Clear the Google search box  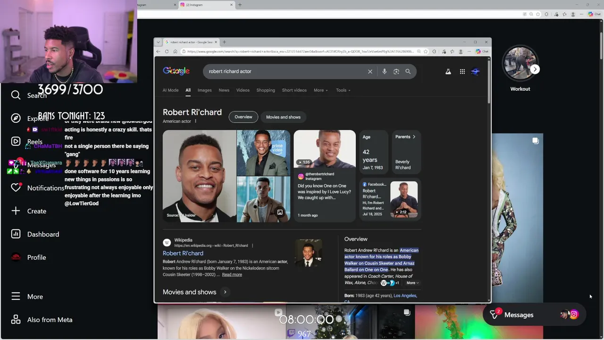click(370, 71)
